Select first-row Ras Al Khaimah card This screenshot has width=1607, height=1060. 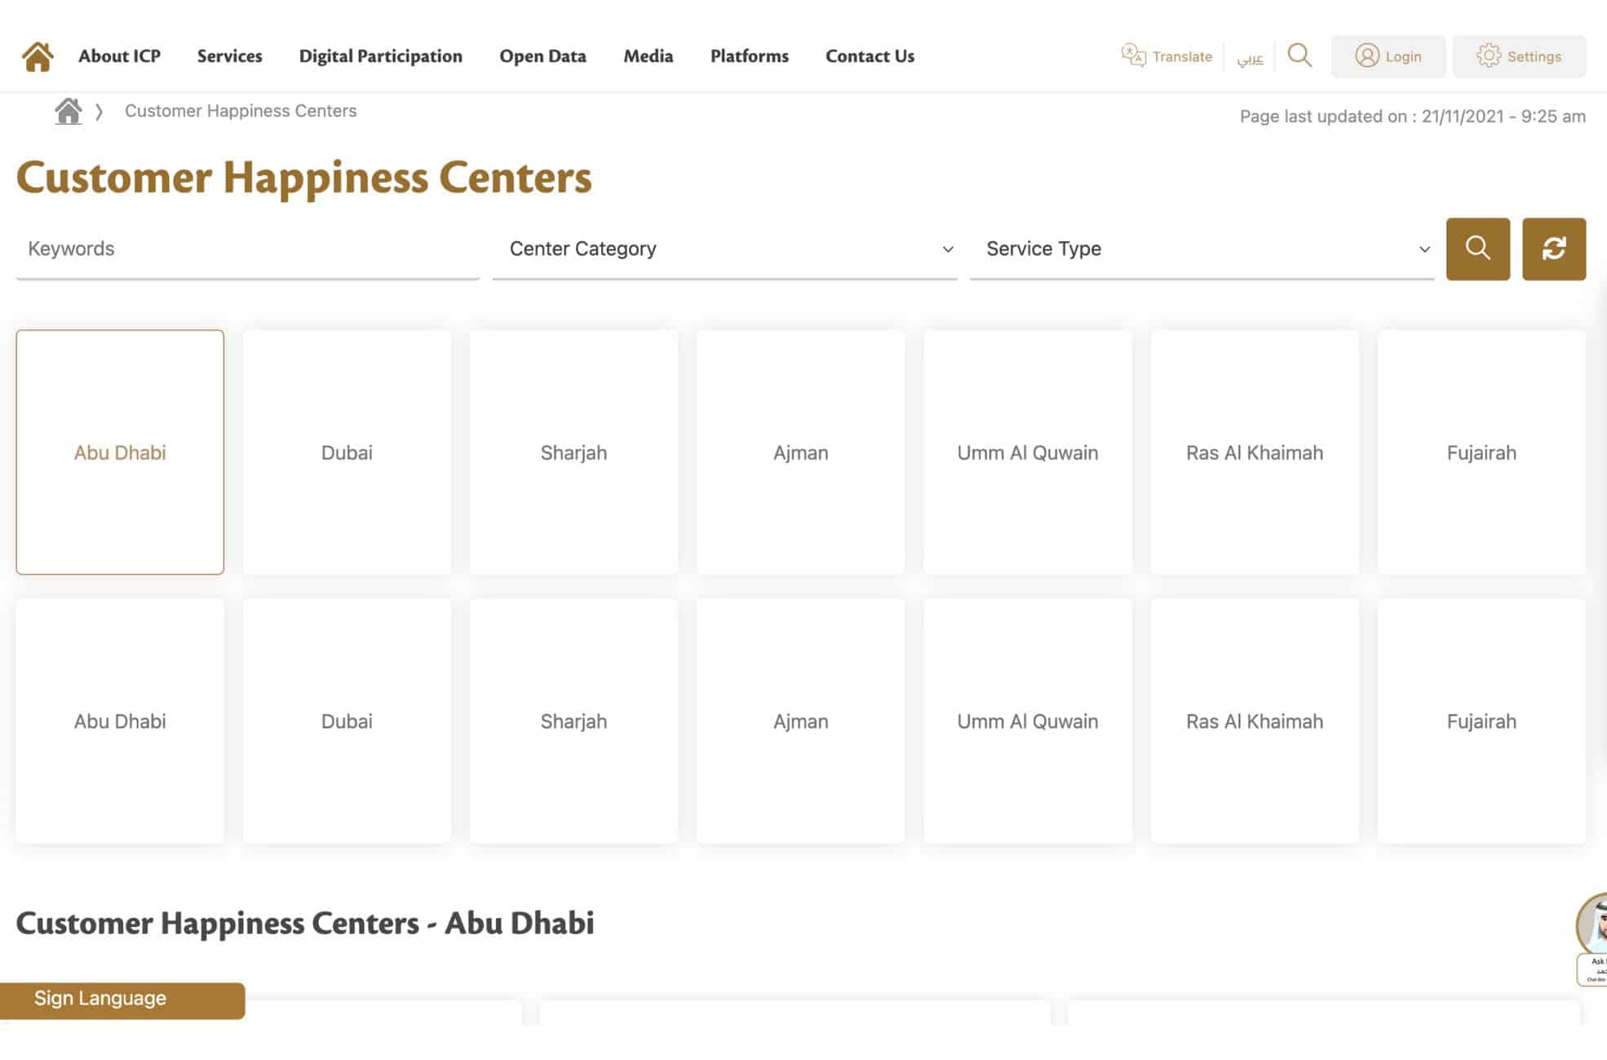(x=1254, y=453)
